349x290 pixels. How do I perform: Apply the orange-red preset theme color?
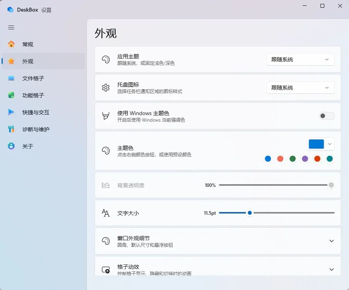317,159
